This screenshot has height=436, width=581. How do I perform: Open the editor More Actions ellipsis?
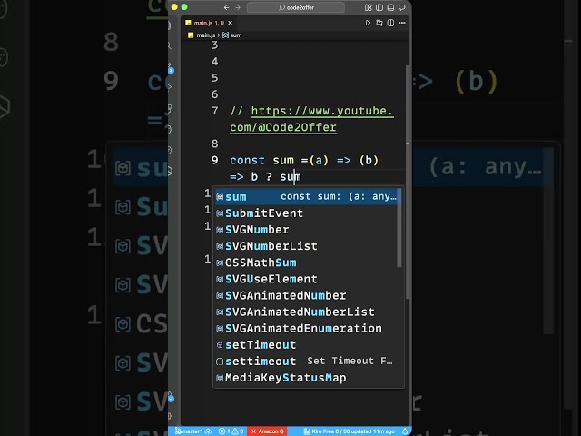pos(402,23)
